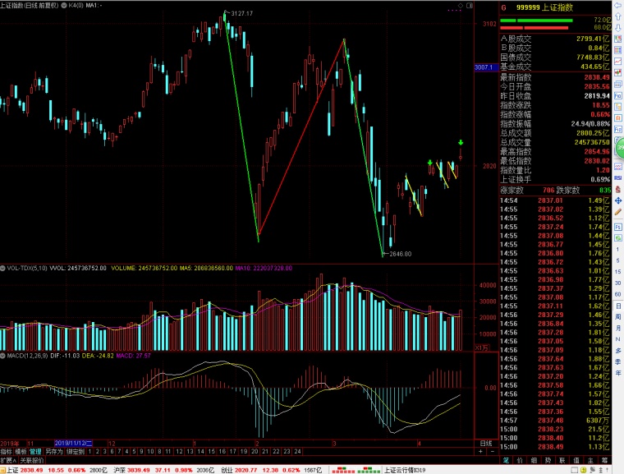Open the 绑定到 bind option
Image resolution: width=624 pixels, height=474 pixels.
tap(76, 451)
